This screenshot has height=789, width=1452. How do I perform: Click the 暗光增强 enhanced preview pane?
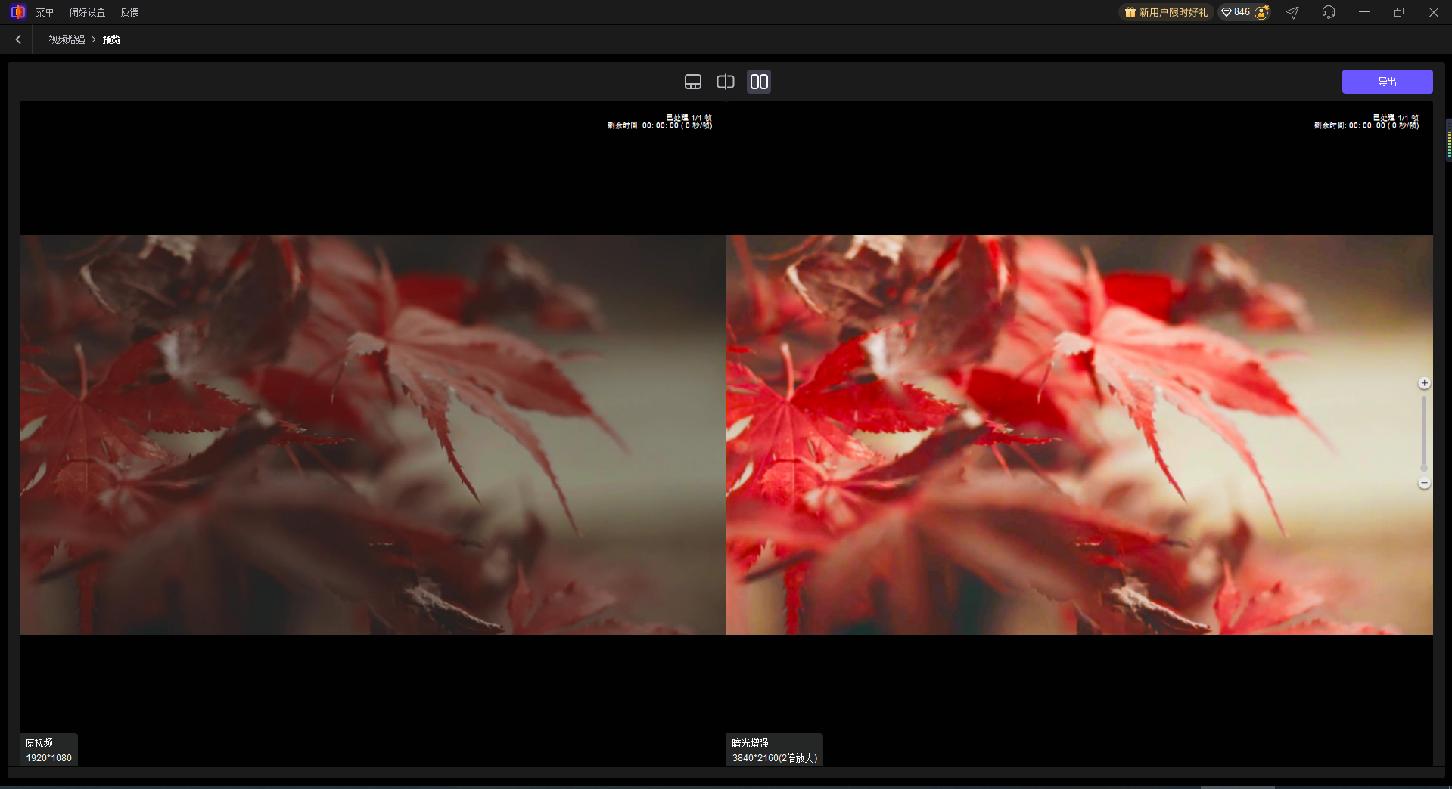(x=1078, y=435)
